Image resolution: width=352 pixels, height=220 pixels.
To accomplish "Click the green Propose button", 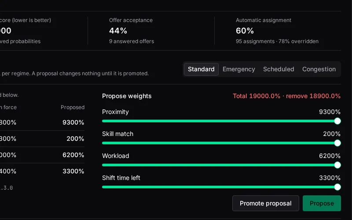I will coord(322,203).
